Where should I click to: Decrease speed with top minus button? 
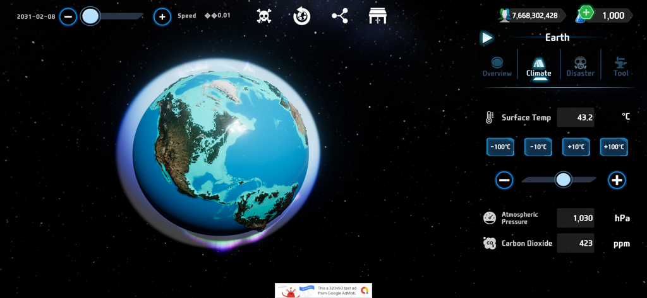click(x=68, y=17)
